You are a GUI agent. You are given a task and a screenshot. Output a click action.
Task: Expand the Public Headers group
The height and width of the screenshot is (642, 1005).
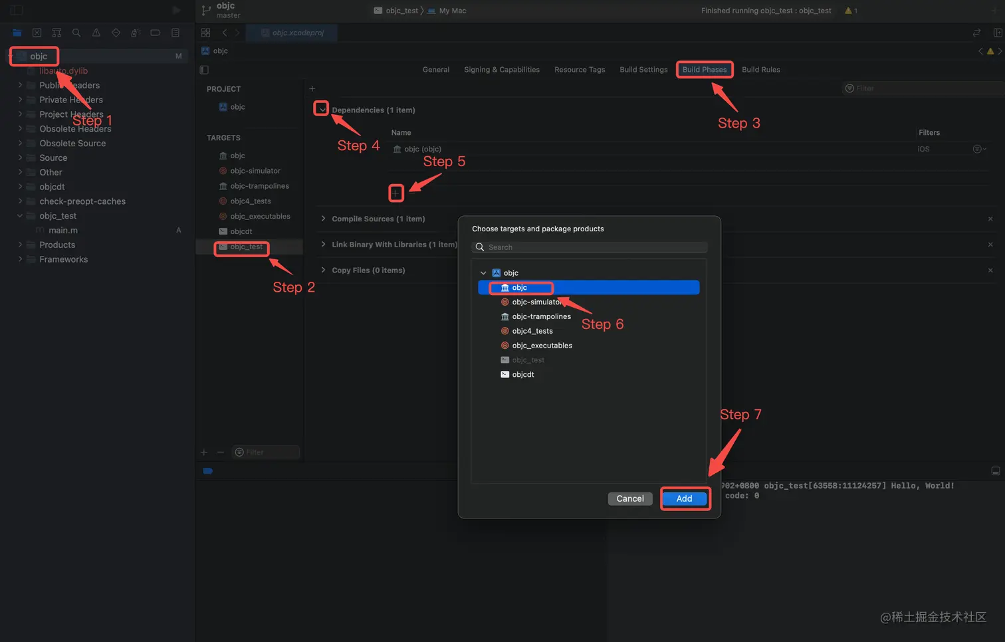point(20,85)
